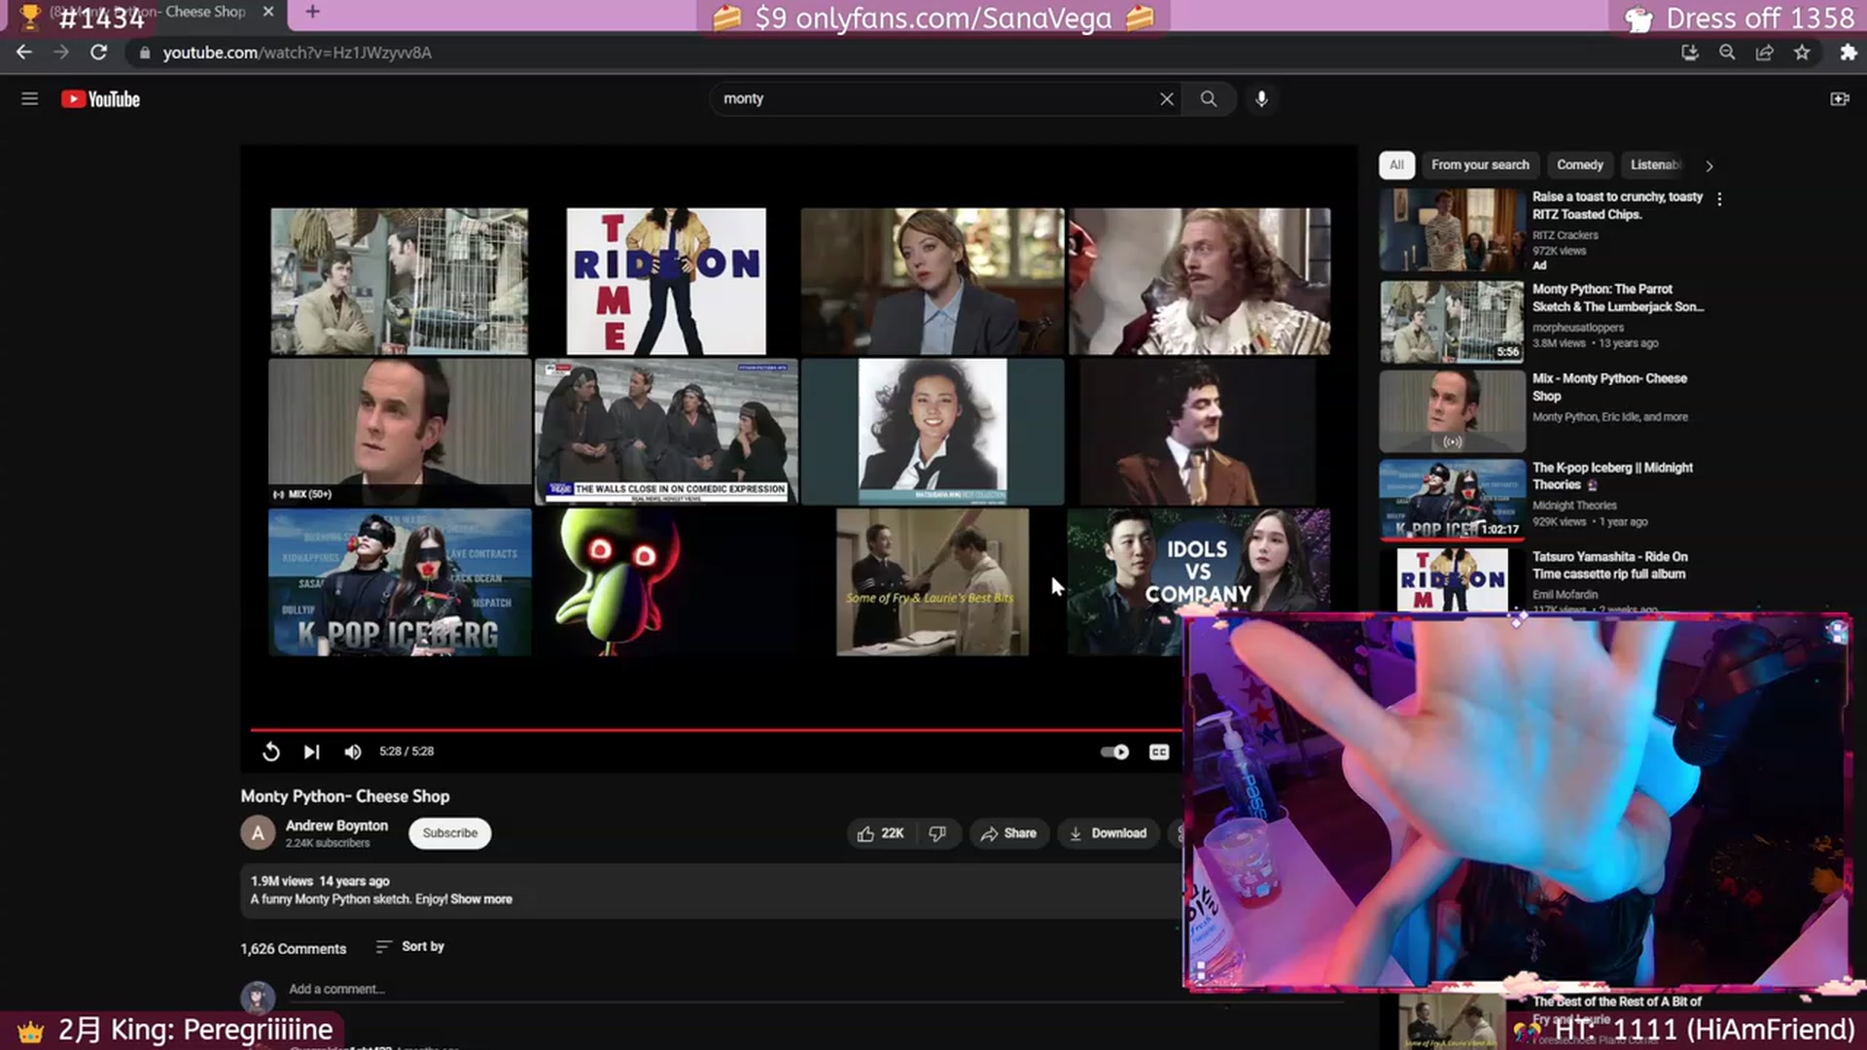Install app from the address bar icon
The image size is (1867, 1050).
(1690, 52)
